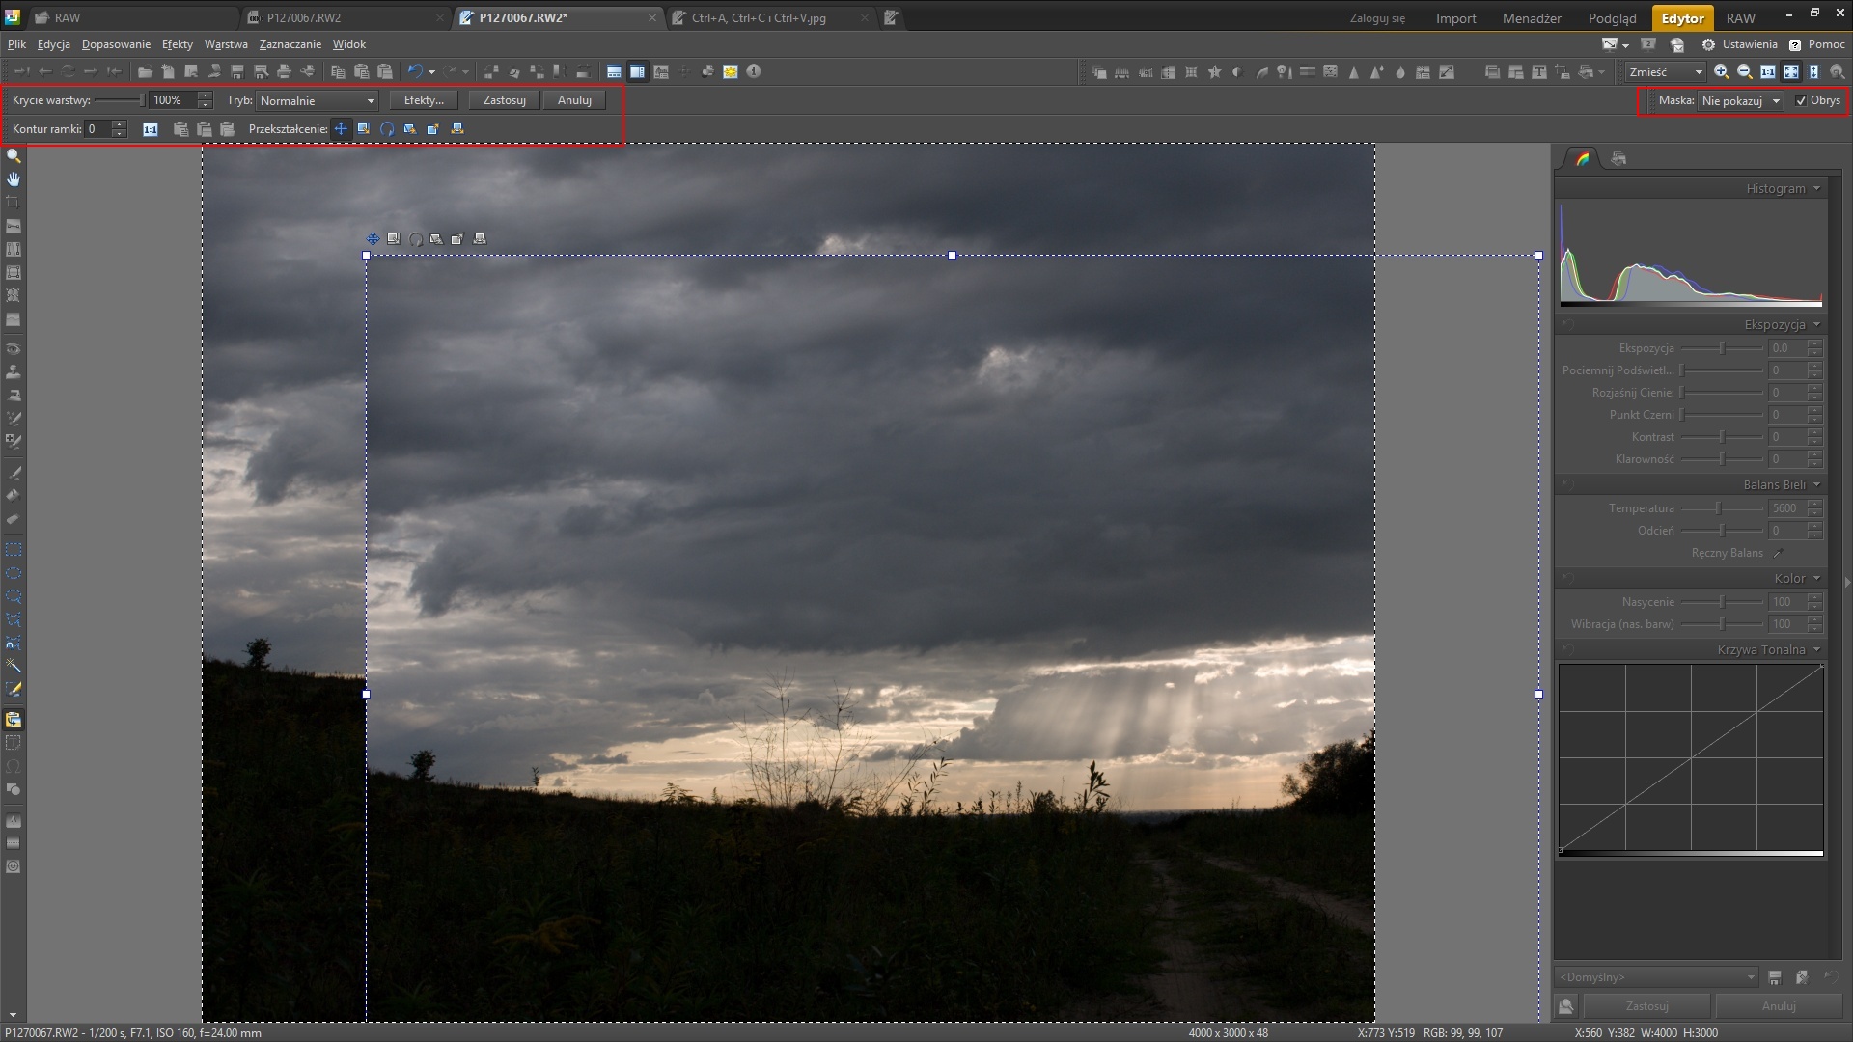Open the Tryb blend mode dropdown

coord(318,101)
